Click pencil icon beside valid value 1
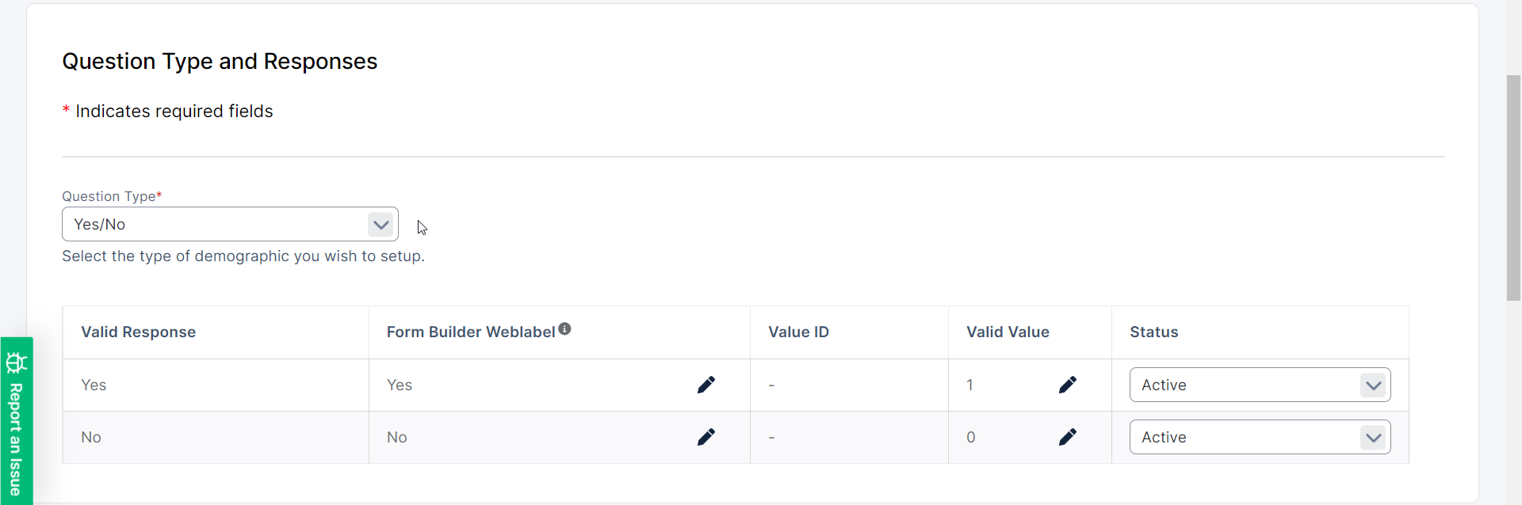The width and height of the screenshot is (1522, 505). [x=1067, y=385]
